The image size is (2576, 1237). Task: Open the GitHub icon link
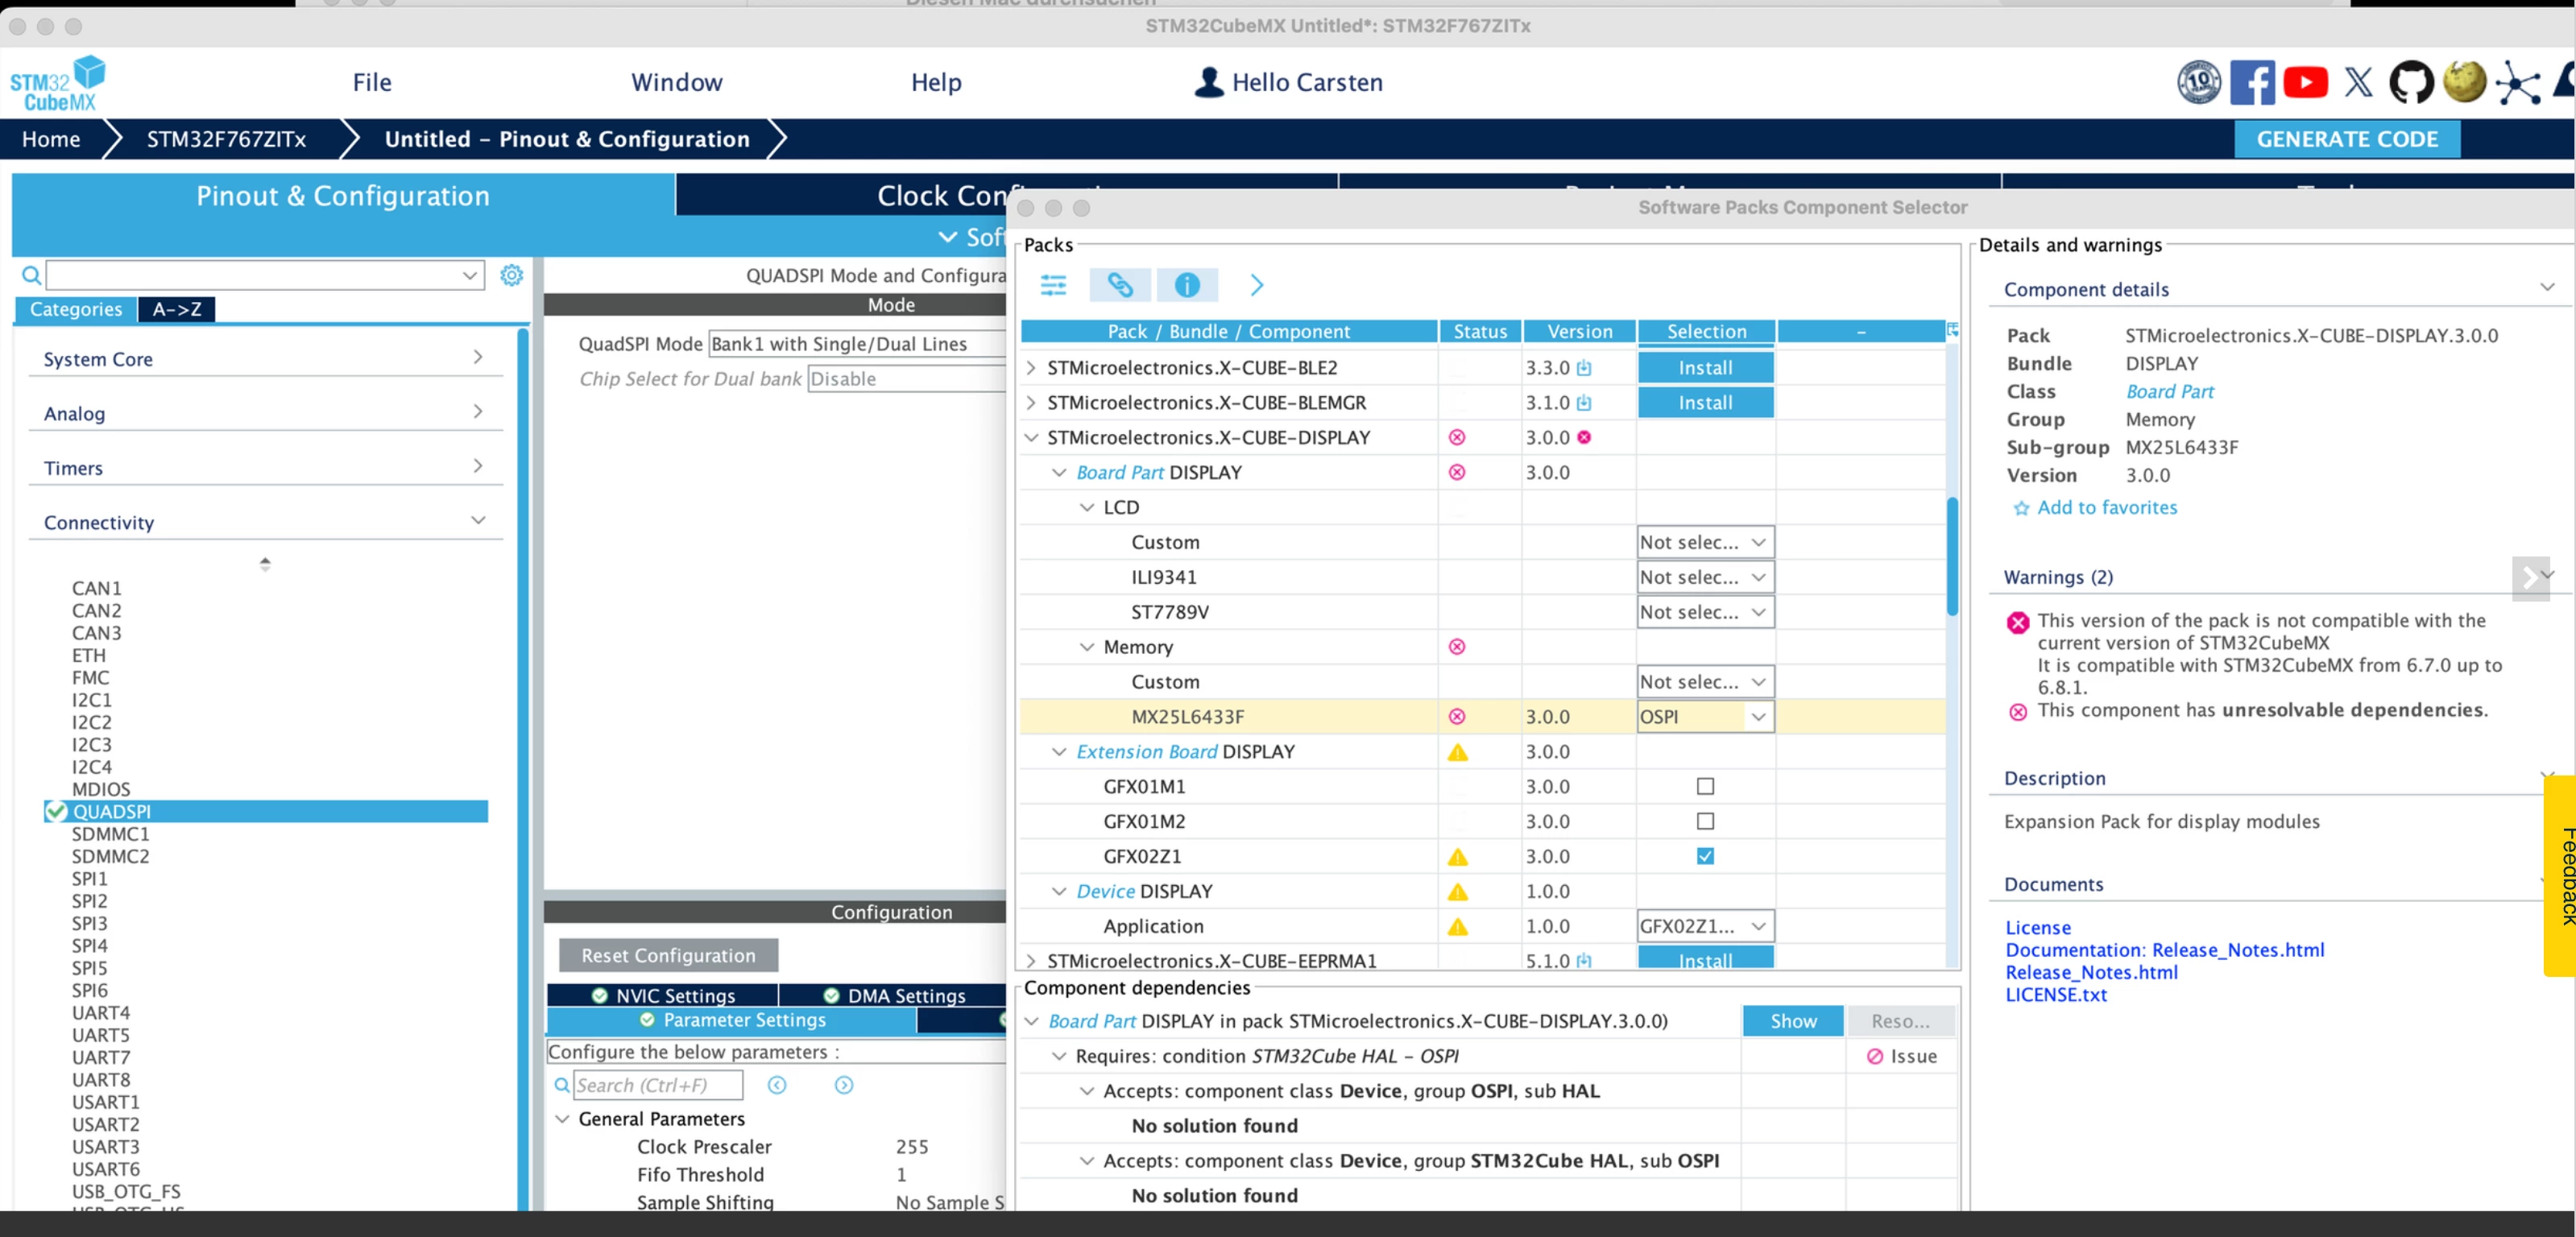click(x=2410, y=83)
